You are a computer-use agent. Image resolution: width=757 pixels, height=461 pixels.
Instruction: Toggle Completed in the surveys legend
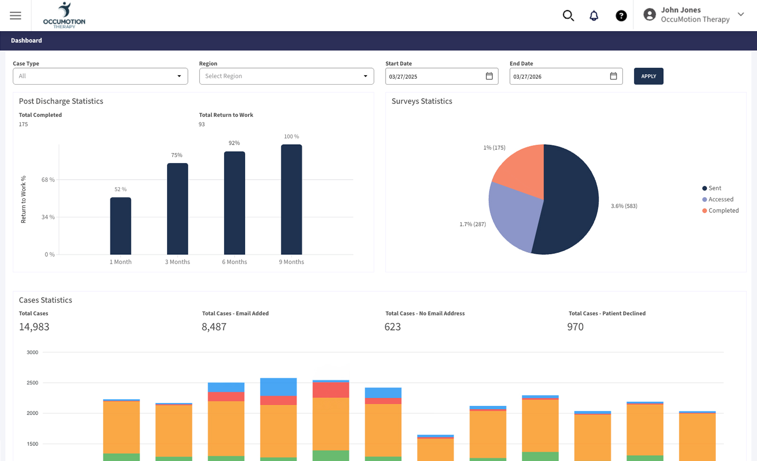coord(720,210)
